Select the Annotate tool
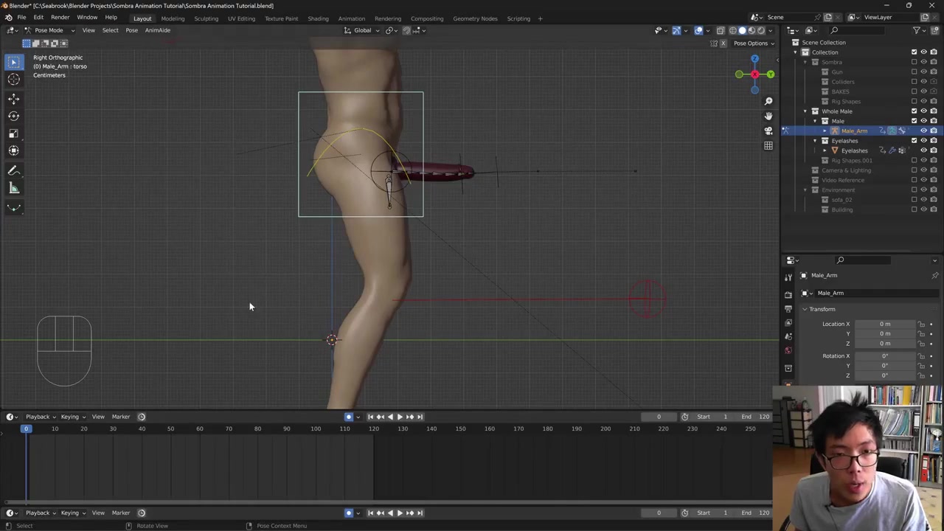The image size is (944, 531). coord(13,170)
